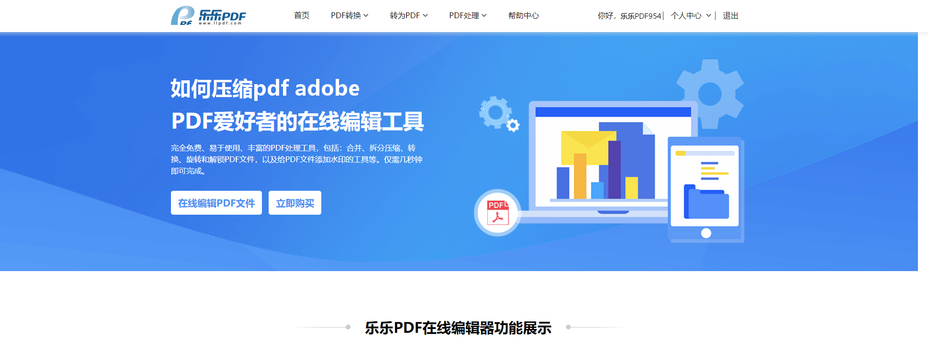Click the 在线编辑PDF文件 button

[216, 203]
